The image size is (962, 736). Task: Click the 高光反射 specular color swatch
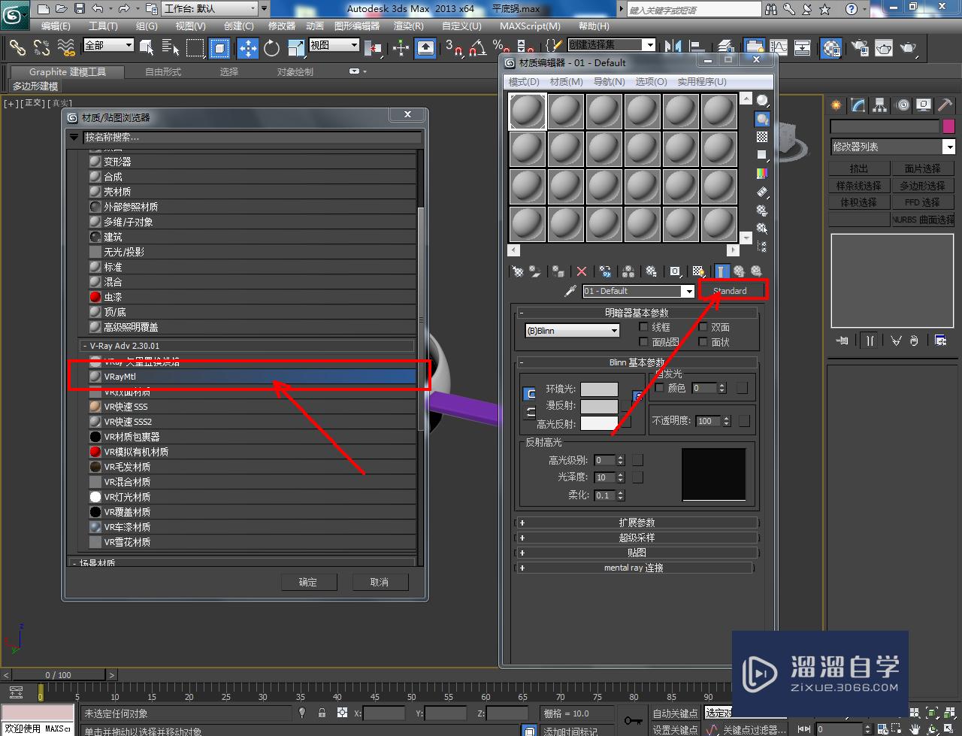(599, 423)
